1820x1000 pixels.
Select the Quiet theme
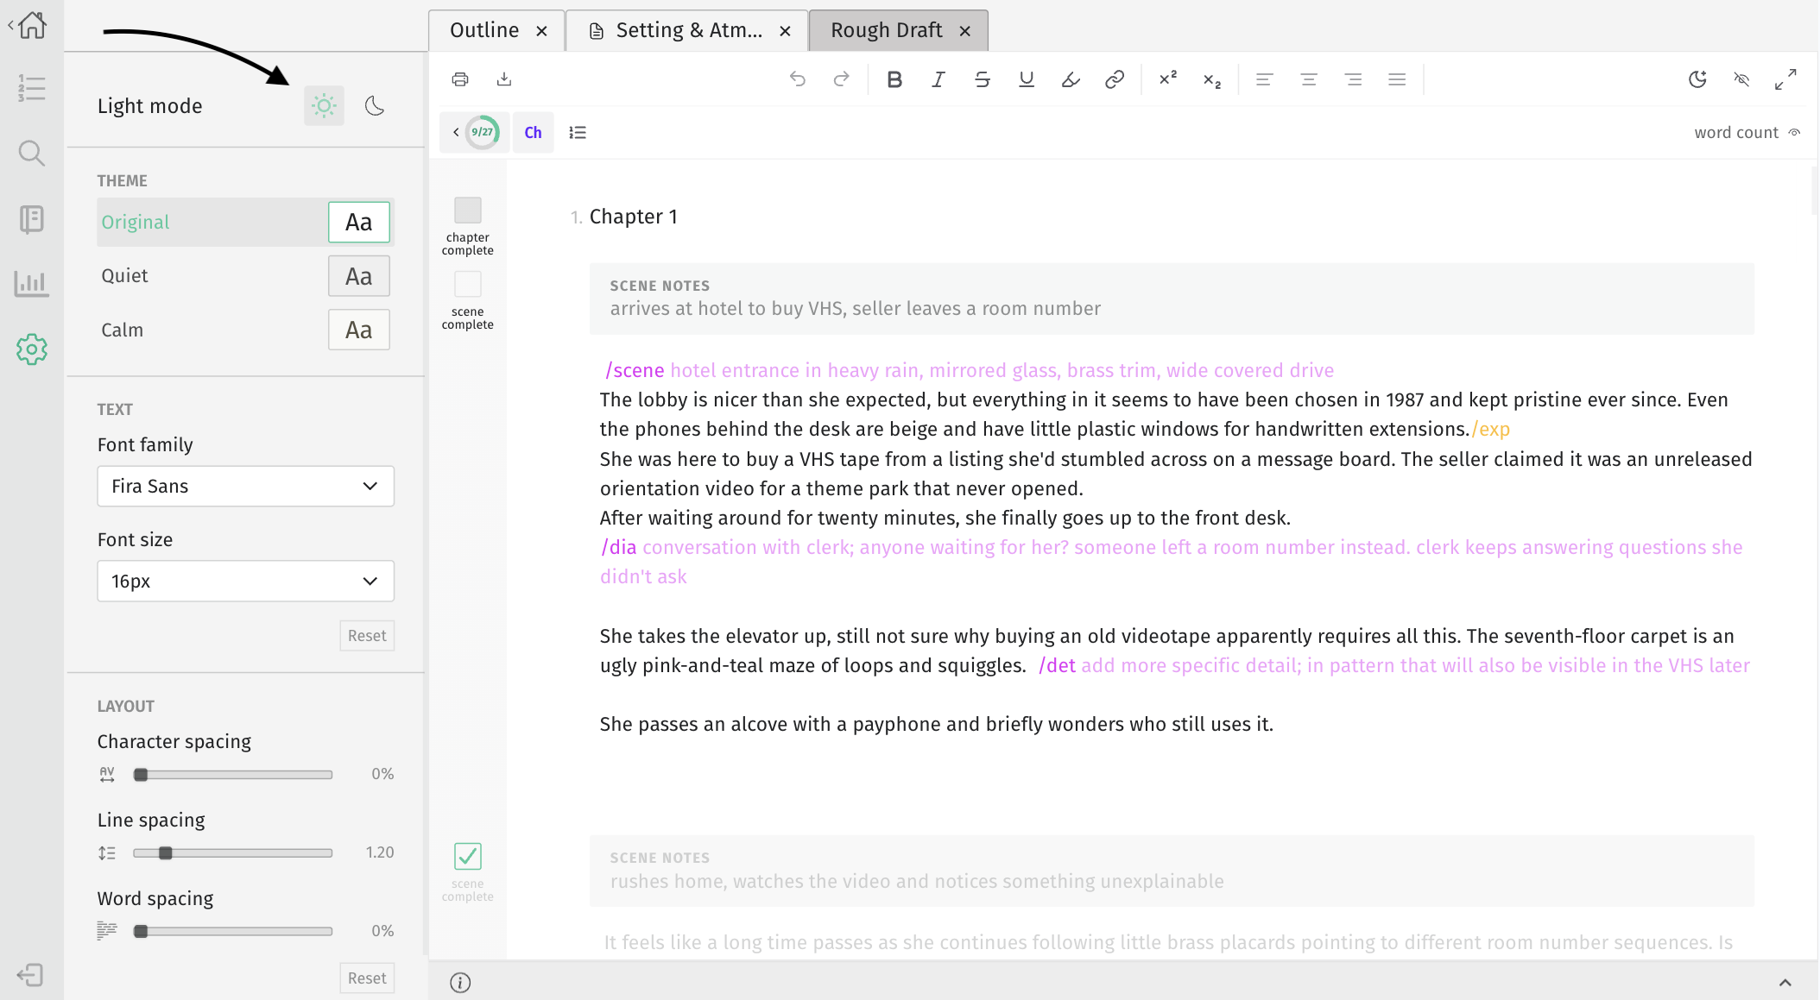[x=246, y=276]
